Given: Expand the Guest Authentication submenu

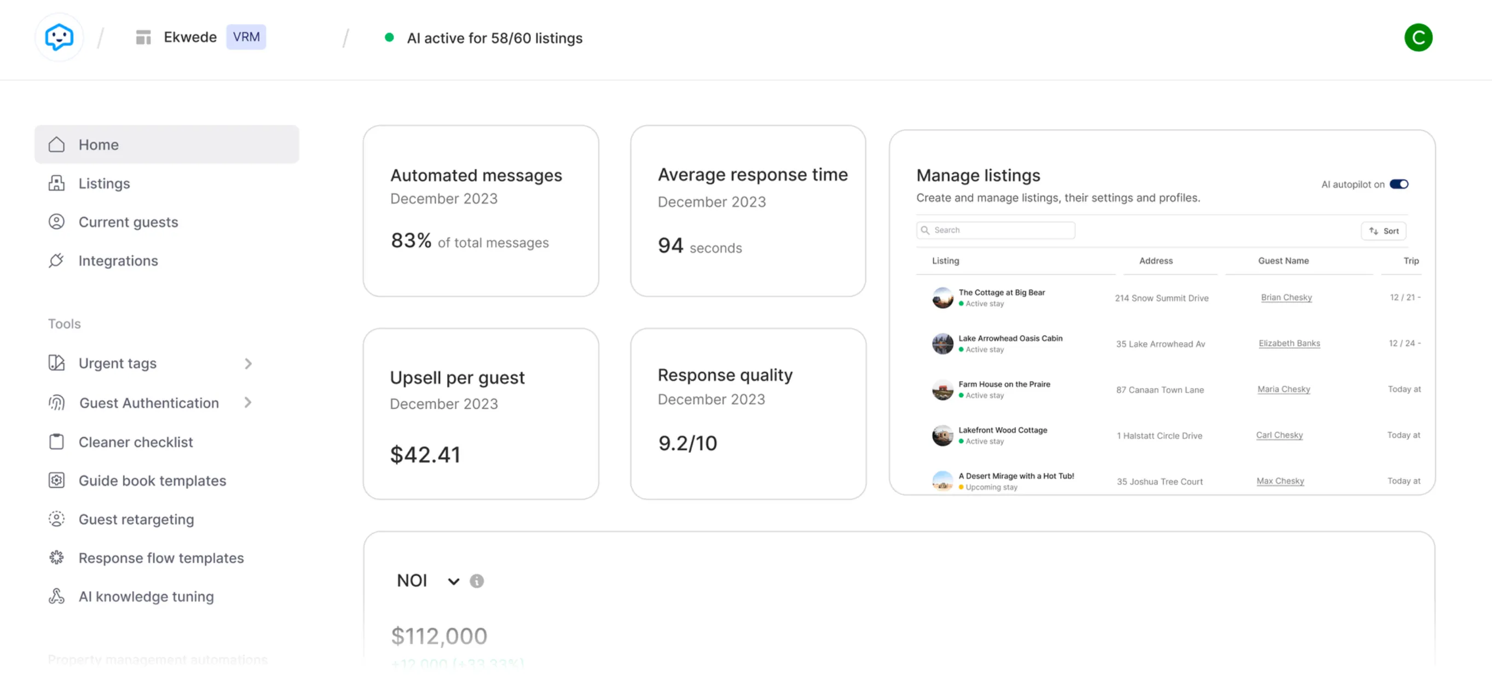Looking at the screenshot, I should 248,402.
